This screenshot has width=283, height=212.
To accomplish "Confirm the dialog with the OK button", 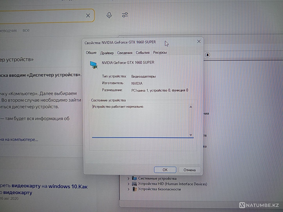I will pos(165,170).
